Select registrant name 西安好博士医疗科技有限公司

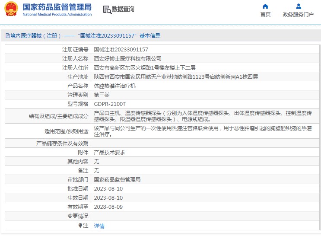pyautogui.click(x=127, y=58)
